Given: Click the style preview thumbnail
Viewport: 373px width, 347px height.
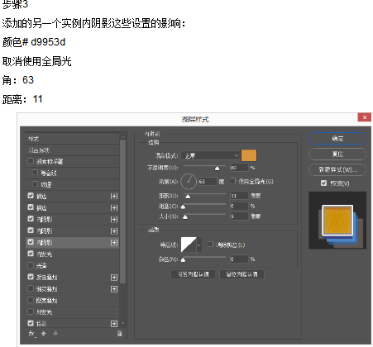Looking at the screenshot, I should pos(337,221).
